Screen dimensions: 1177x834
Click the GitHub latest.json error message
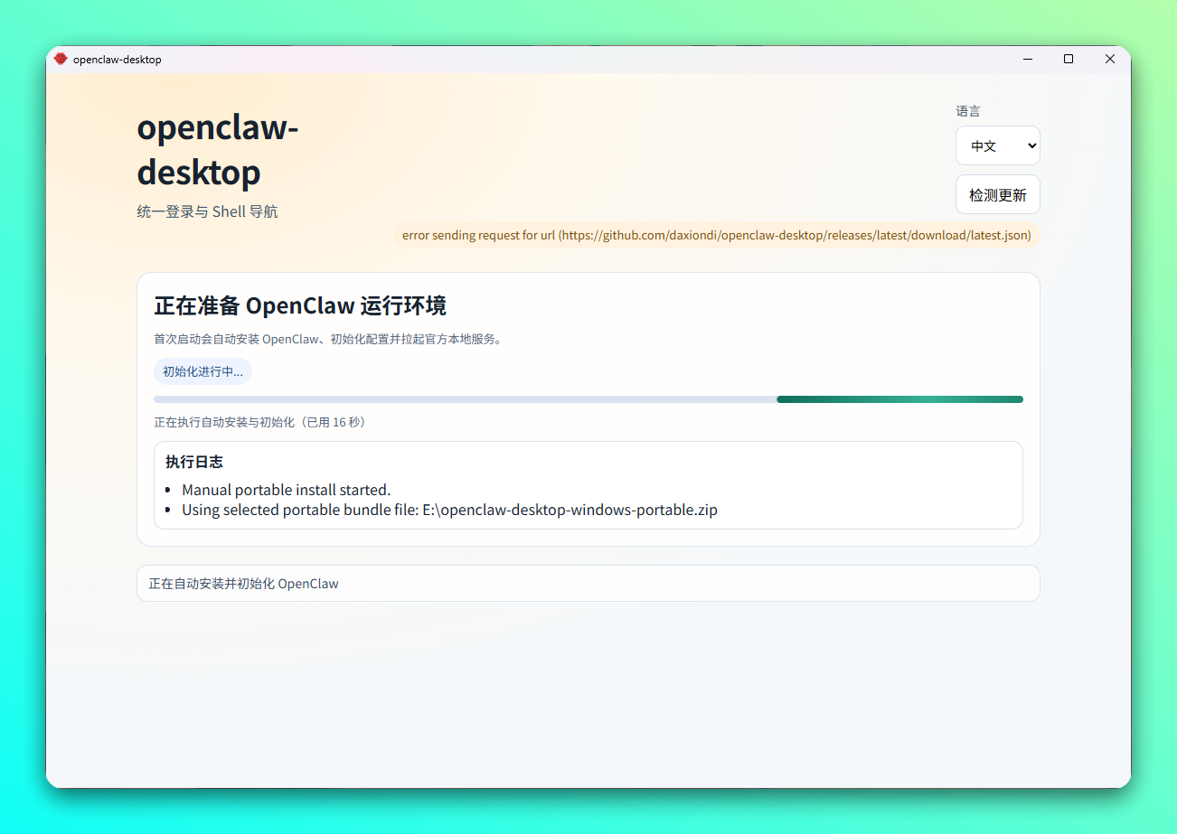[x=716, y=235]
